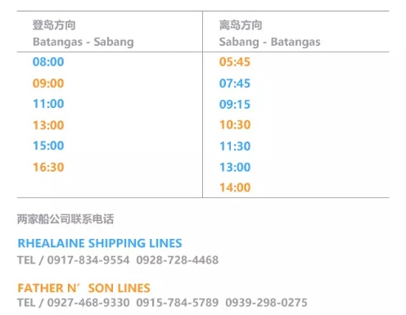
Task: Select the 13:00 Batangas orange departure
Action: 48,125
